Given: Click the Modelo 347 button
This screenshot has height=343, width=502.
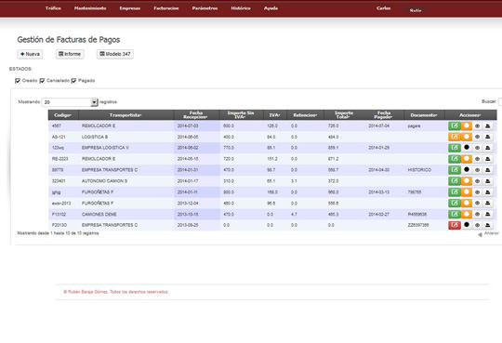Looking at the screenshot, I should coord(115,54).
